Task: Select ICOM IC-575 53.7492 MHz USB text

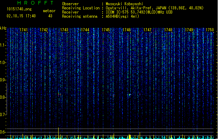Action: 139,12
